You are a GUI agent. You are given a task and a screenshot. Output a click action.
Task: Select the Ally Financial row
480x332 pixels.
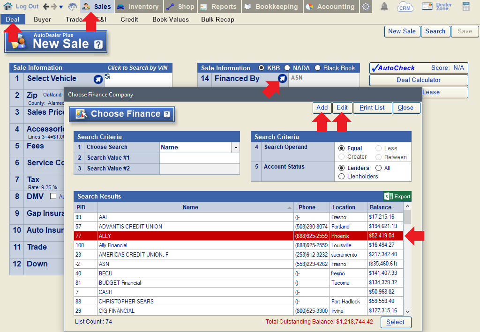239,245
